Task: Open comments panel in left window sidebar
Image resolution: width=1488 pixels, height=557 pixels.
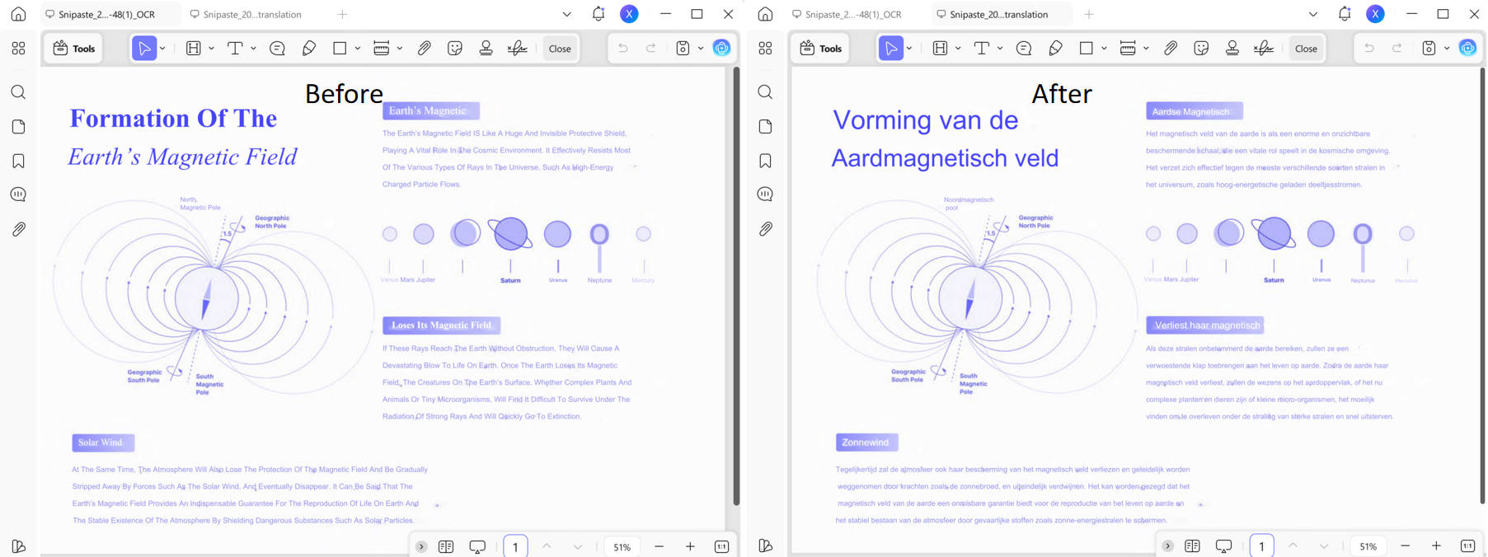Action: [x=18, y=194]
